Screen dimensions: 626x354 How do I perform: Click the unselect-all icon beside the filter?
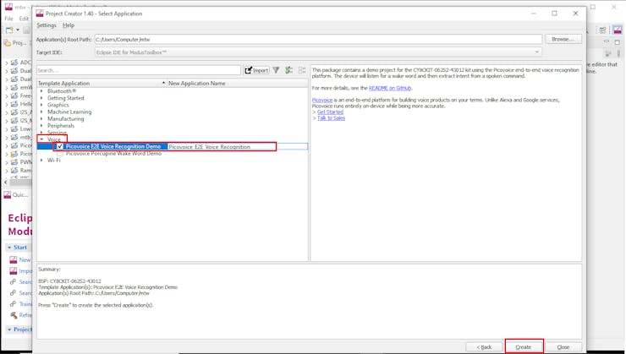pos(302,70)
